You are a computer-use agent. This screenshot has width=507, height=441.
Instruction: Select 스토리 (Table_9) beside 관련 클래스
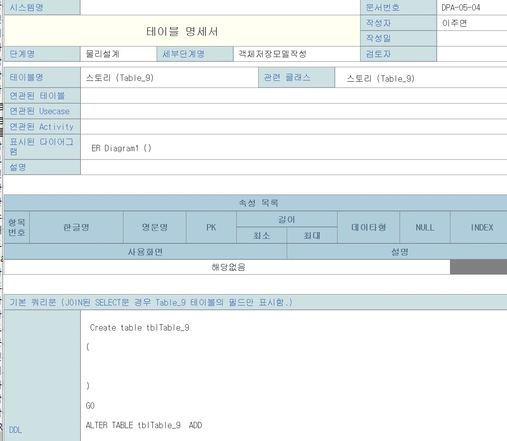pos(381,79)
